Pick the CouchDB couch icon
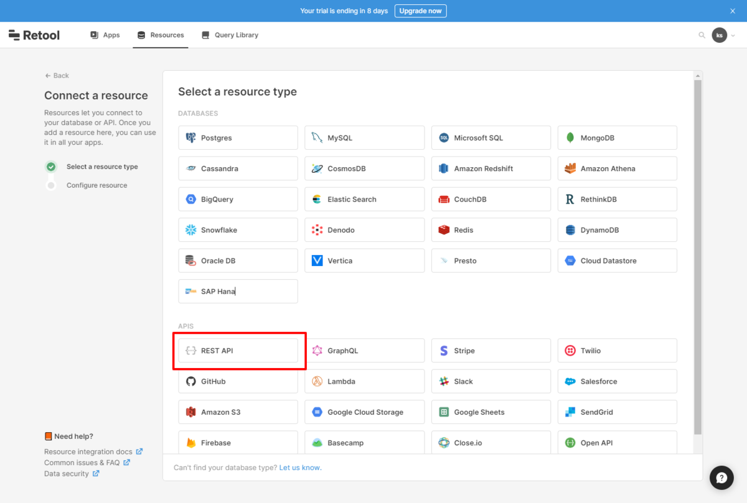747x503 pixels. (444, 200)
